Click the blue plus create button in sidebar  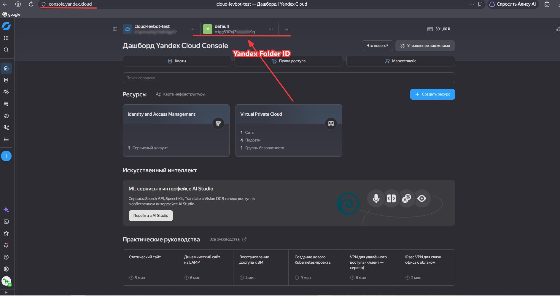coord(6,156)
